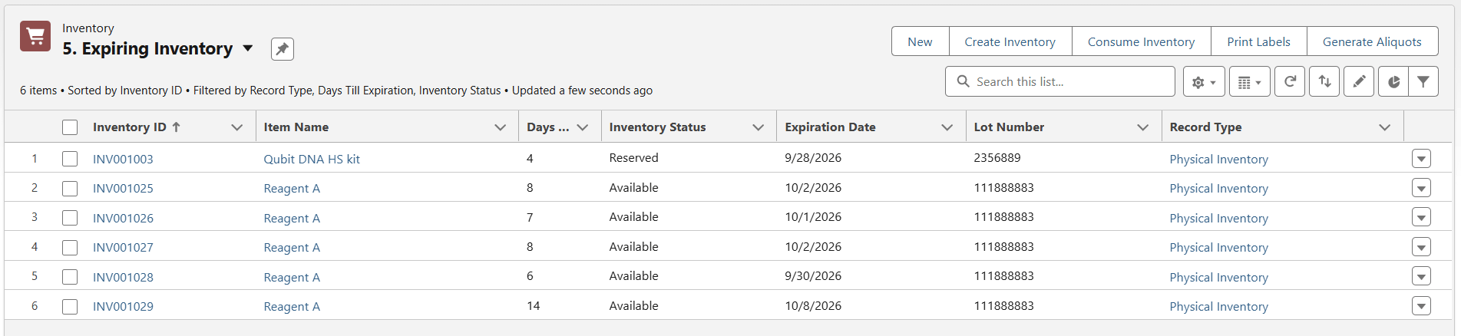The width and height of the screenshot is (1461, 336).
Task: Click the Inventory shopping cart icon
Action: coord(35,36)
